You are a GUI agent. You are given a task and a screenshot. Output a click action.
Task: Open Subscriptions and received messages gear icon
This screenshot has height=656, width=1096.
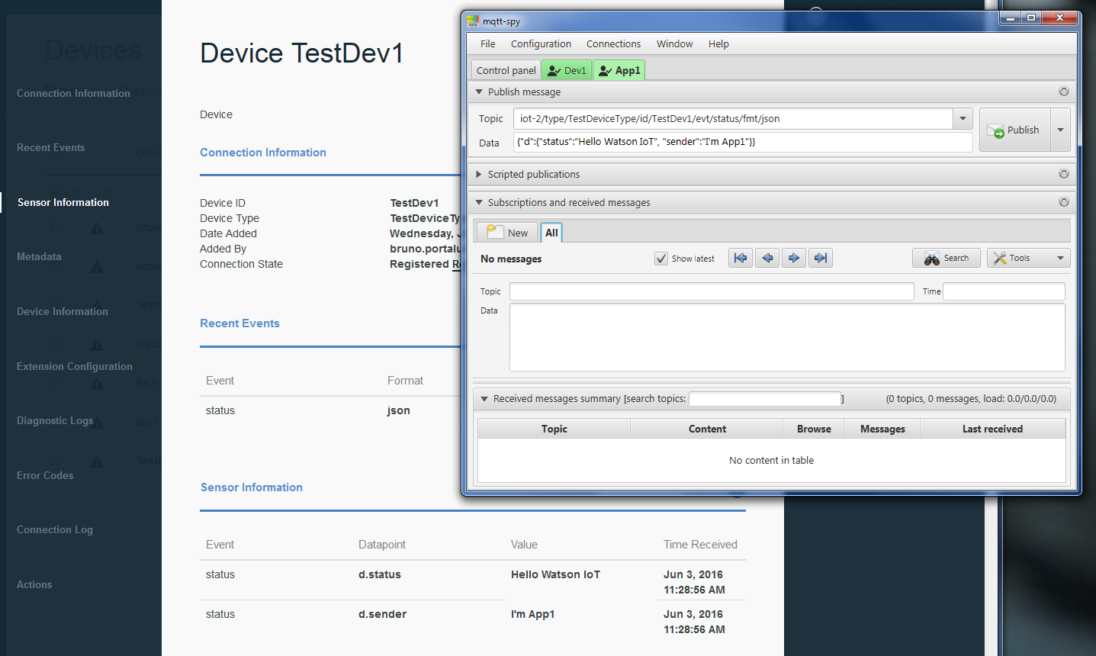[x=1063, y=202]
